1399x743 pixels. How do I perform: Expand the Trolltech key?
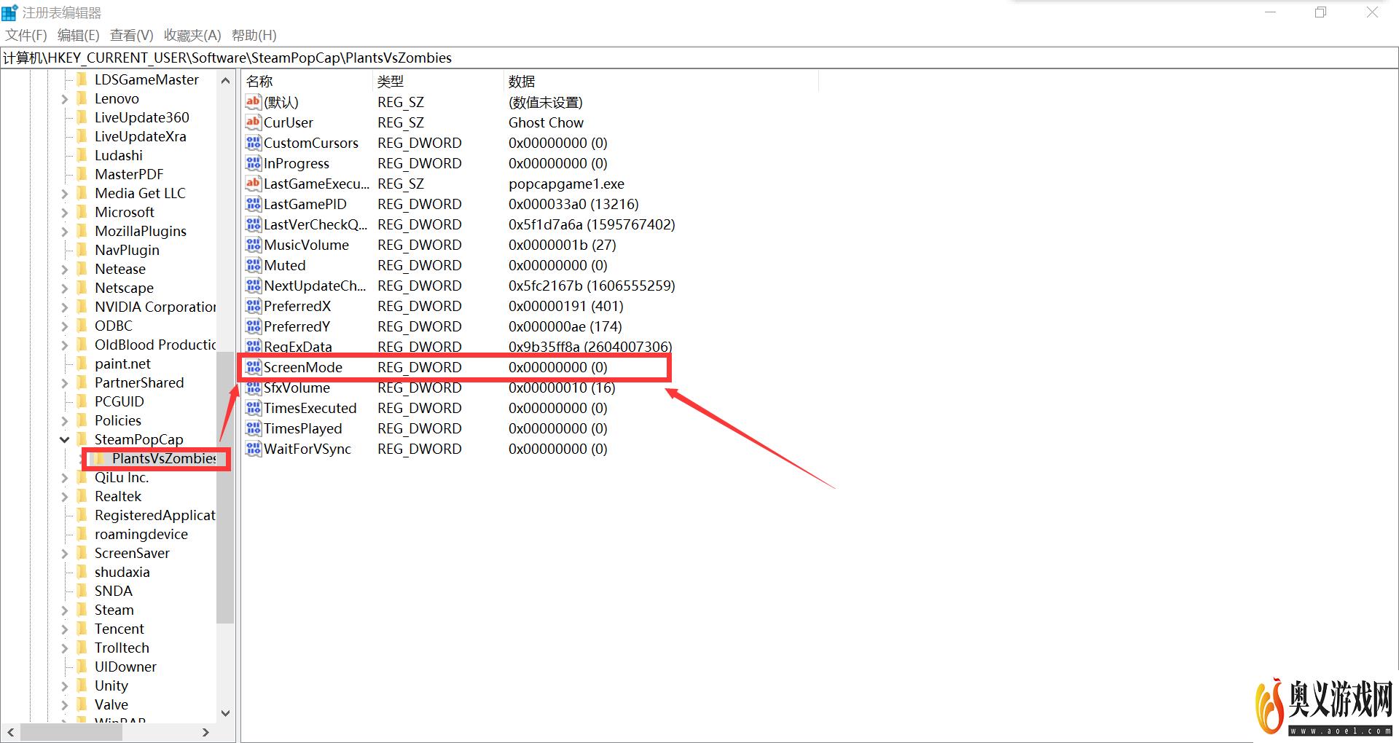tap(64, 648)
